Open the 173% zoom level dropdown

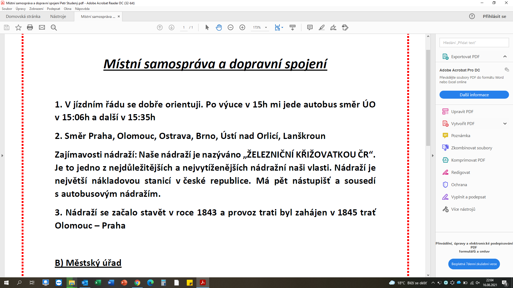266,27
